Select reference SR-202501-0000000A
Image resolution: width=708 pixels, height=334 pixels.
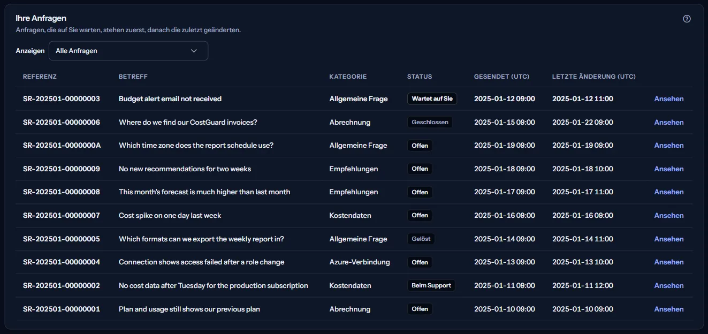tap(62, 146)
